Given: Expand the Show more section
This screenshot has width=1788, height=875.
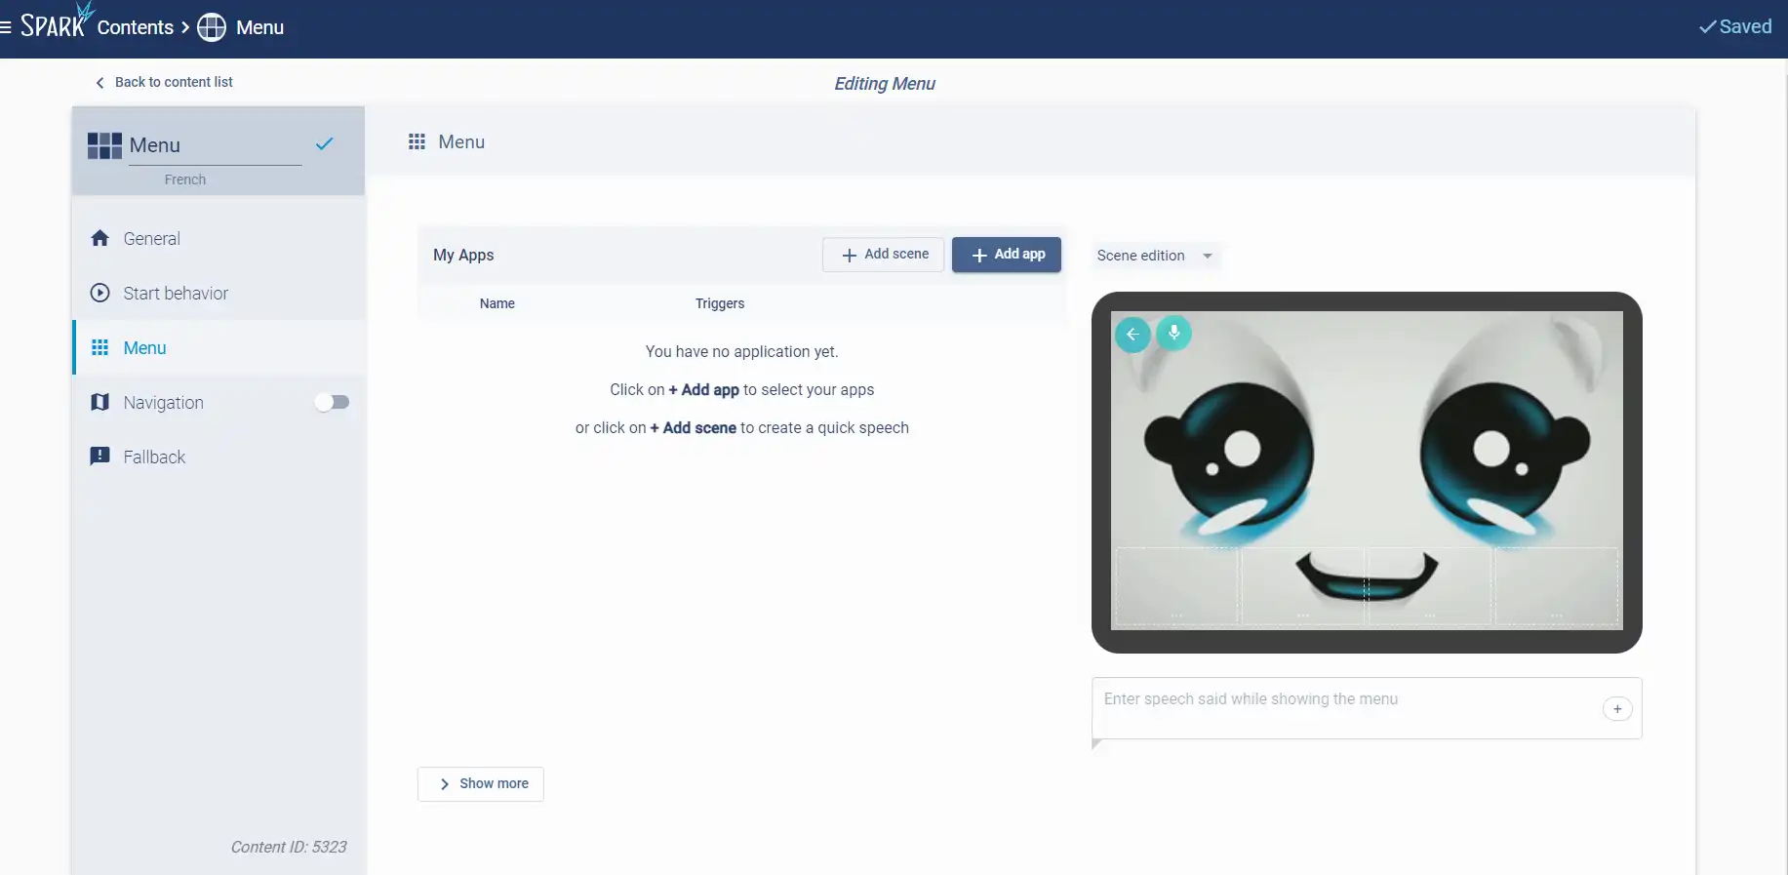Looking at the screenshot, I should [481, 784].
